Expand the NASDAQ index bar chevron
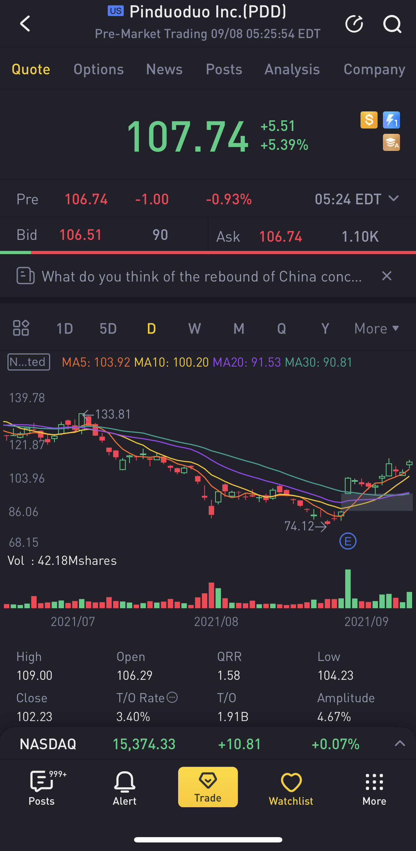 [400, 744]
